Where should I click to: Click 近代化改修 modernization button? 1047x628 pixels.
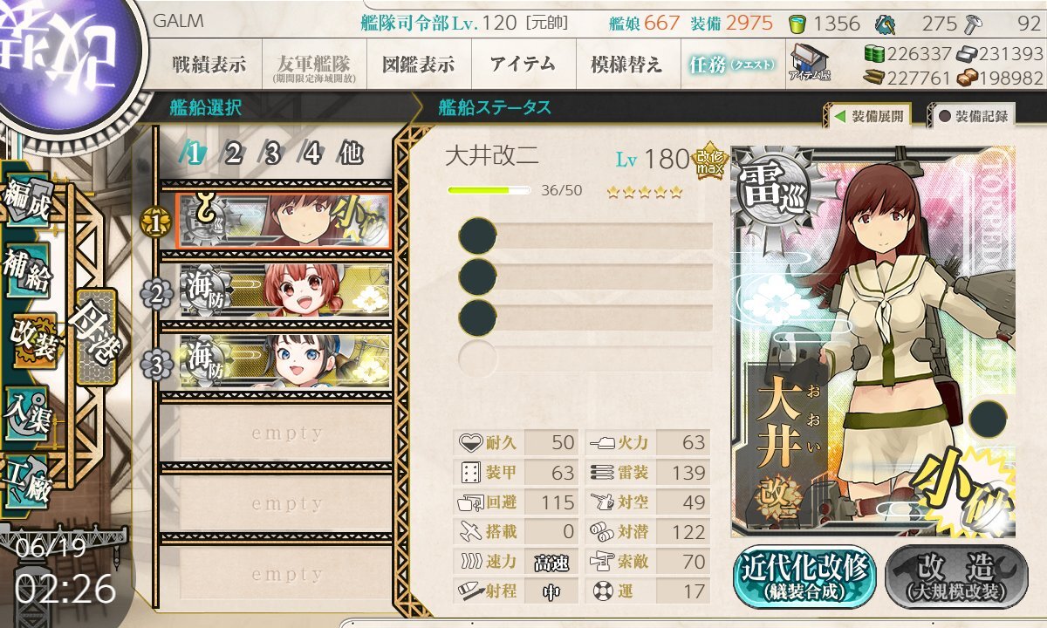click(x=805, y=577)
